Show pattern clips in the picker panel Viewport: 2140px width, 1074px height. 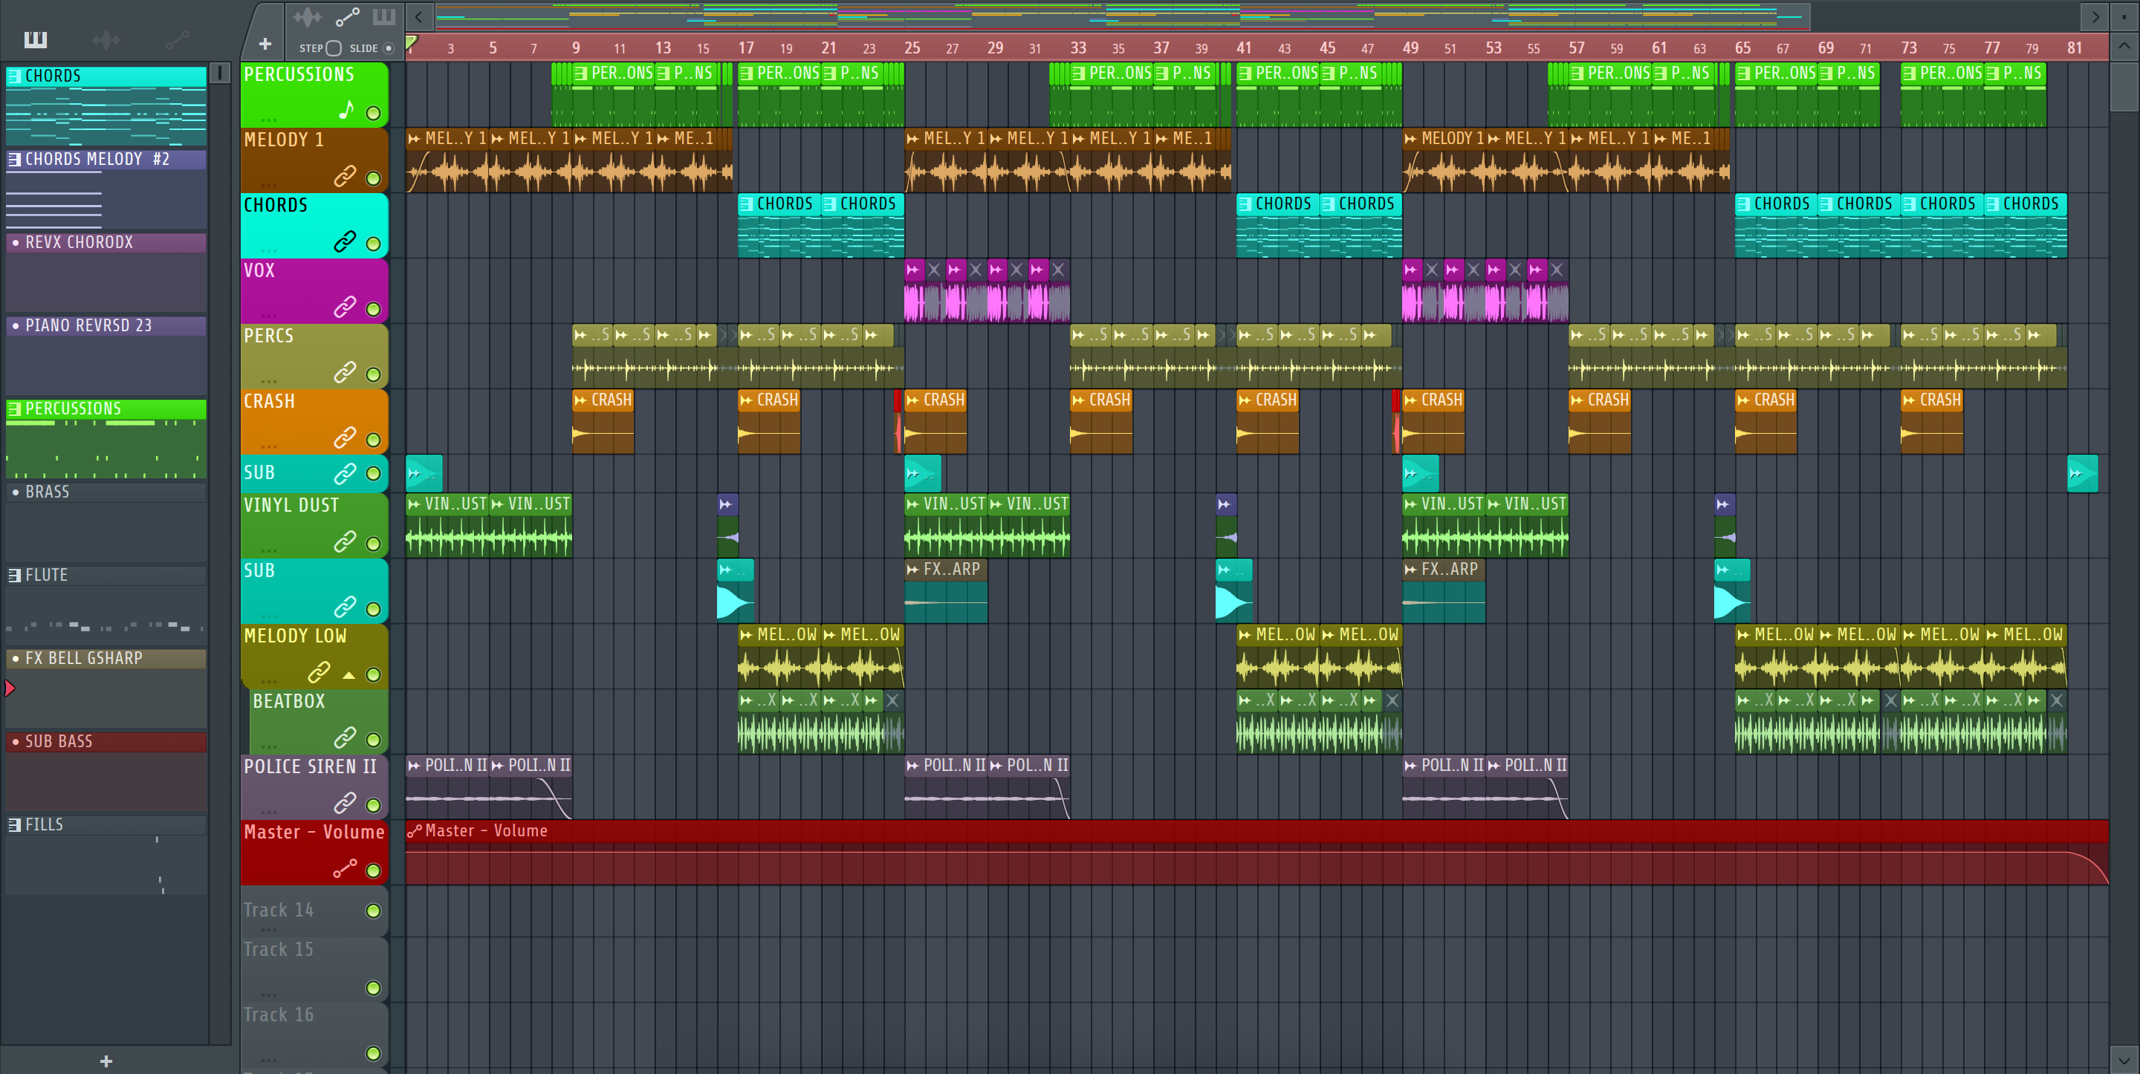point(35,39)
